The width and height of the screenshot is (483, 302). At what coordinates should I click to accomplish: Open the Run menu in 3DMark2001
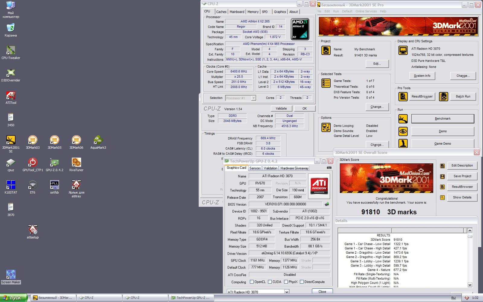336,11
